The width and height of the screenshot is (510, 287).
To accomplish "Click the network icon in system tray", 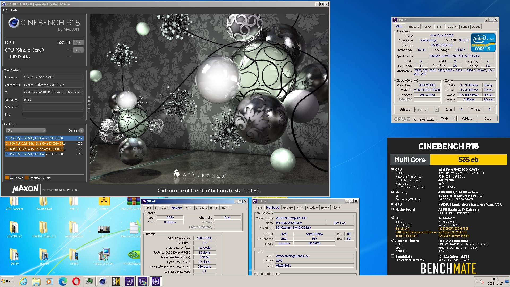I will point(507,281).
